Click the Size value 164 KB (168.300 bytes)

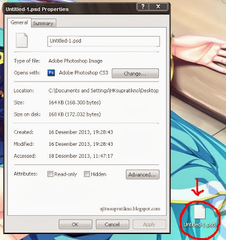coord(75,103)
